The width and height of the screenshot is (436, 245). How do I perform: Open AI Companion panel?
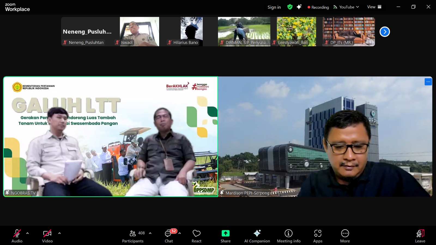257,236
